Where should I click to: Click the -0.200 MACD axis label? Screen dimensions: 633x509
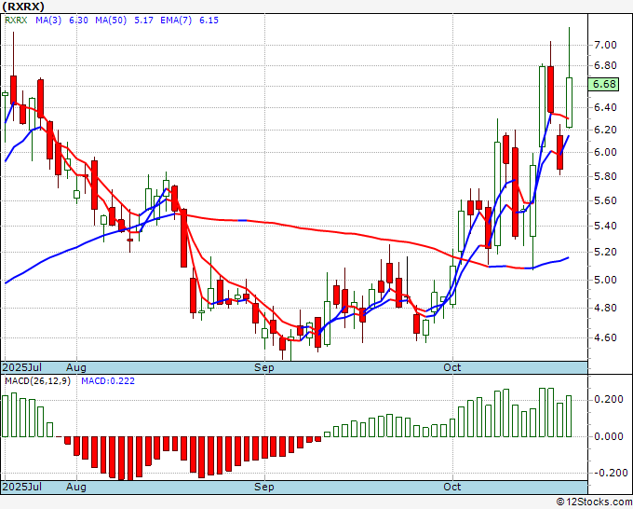[609, 473]
